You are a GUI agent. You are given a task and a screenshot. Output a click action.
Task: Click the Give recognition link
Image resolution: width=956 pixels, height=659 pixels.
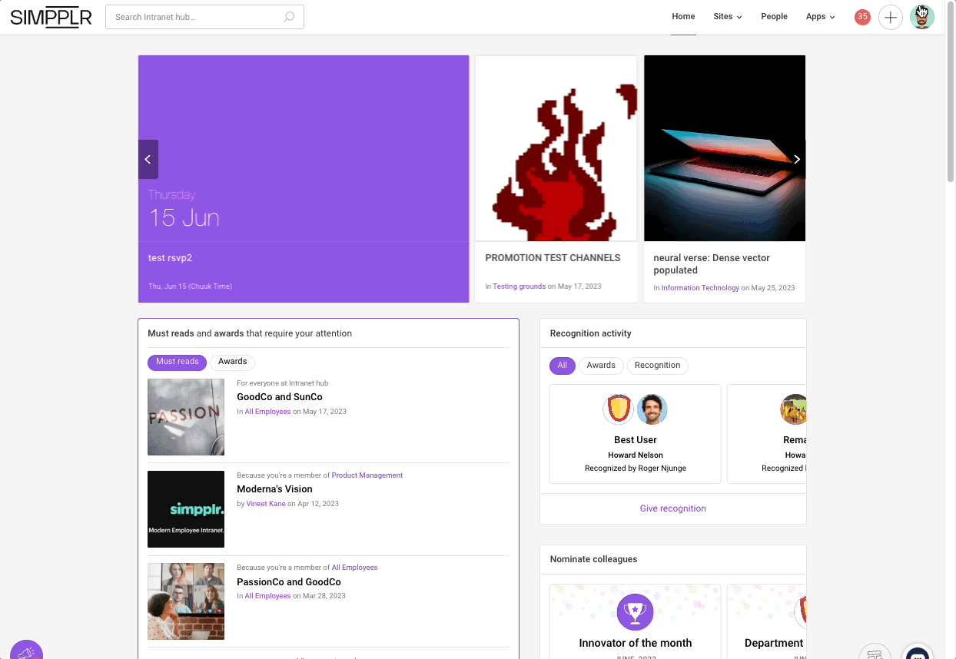click(x=672, y=508)
